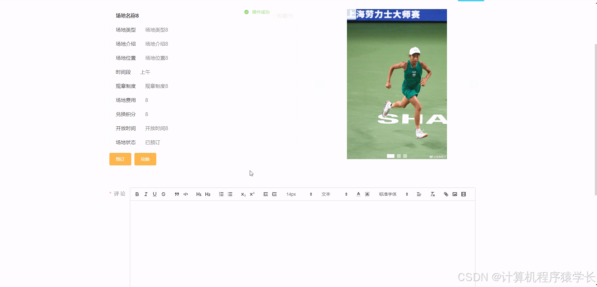Click the 预订 booking button

click(x=120, y=159)
